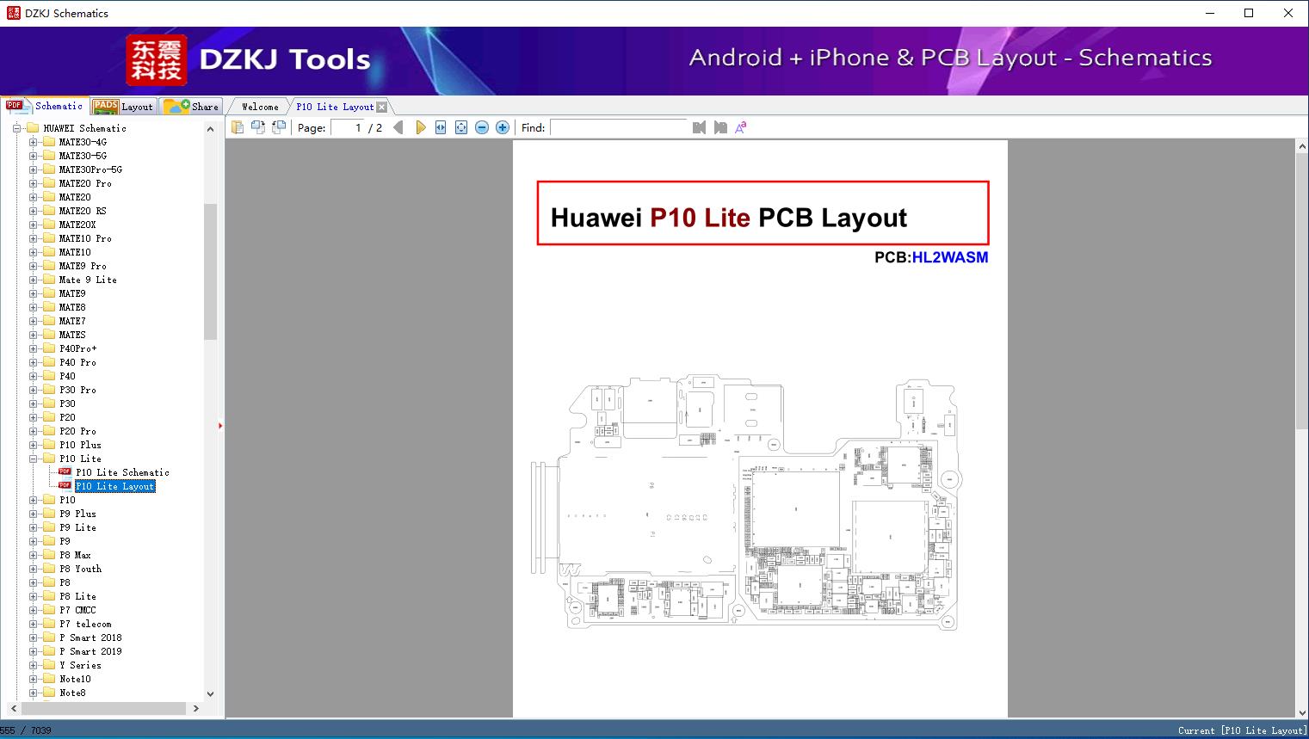This screenshot has width=1309, height=739.
Task: Click the Find text field
Action: (619, 127)
